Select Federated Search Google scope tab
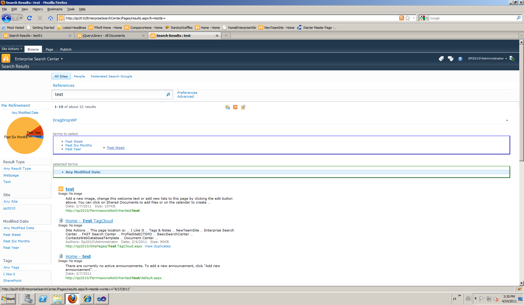 click(111, 76)
